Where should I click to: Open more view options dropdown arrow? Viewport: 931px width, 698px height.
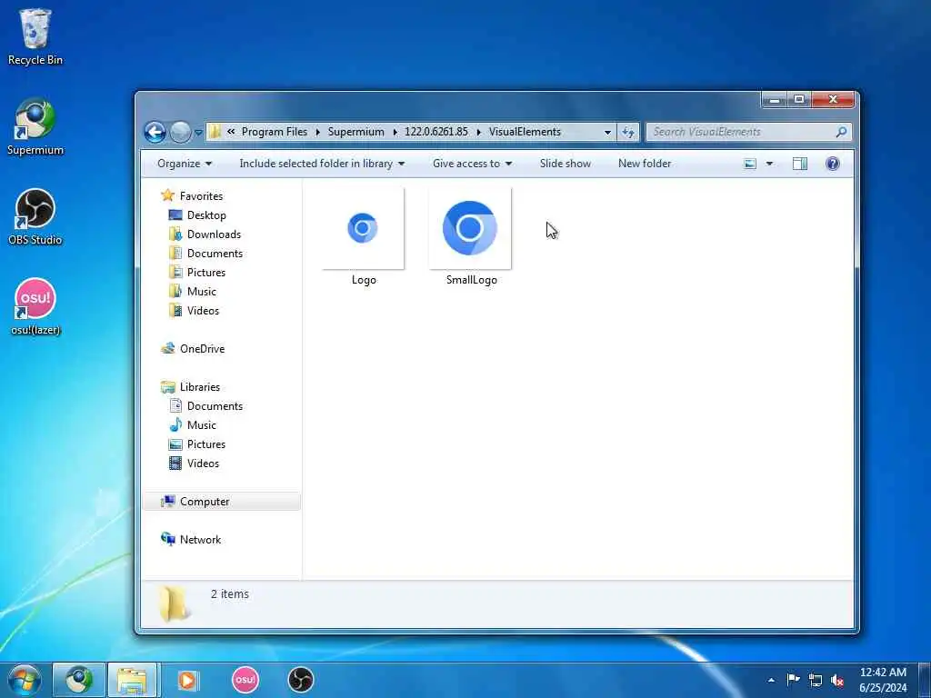pos(769,164)
